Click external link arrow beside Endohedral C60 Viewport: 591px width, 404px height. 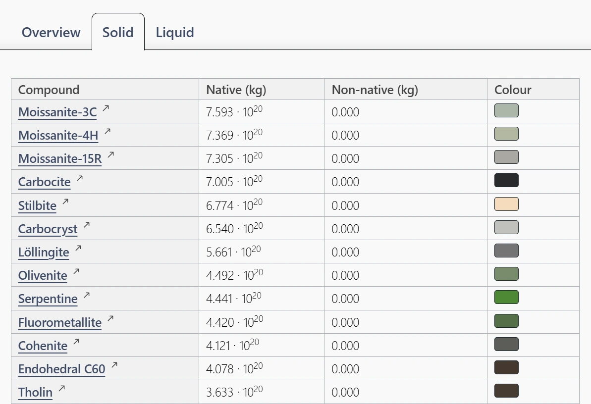point(114,365)
